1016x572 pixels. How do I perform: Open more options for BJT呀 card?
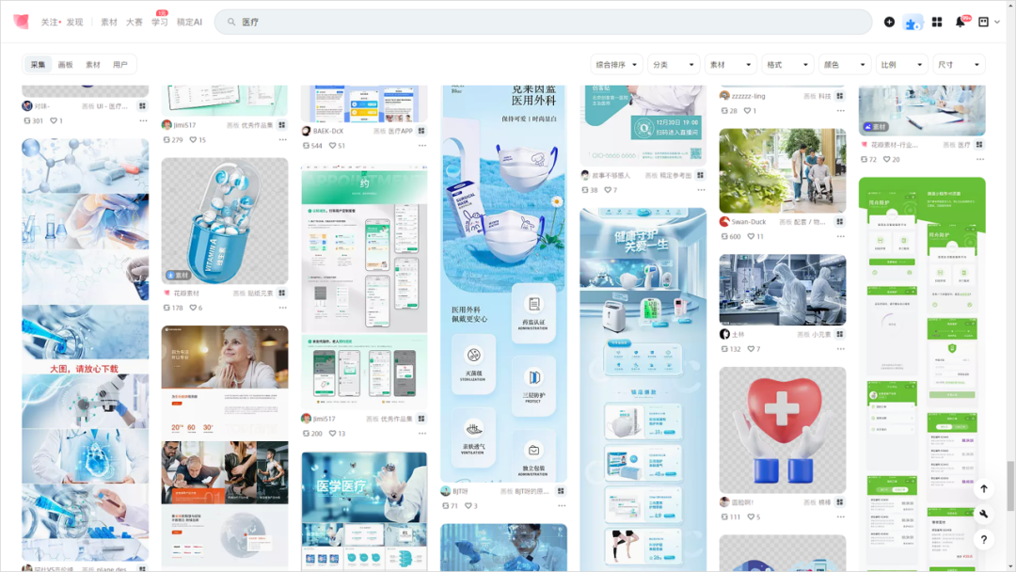tap(562, 506)
